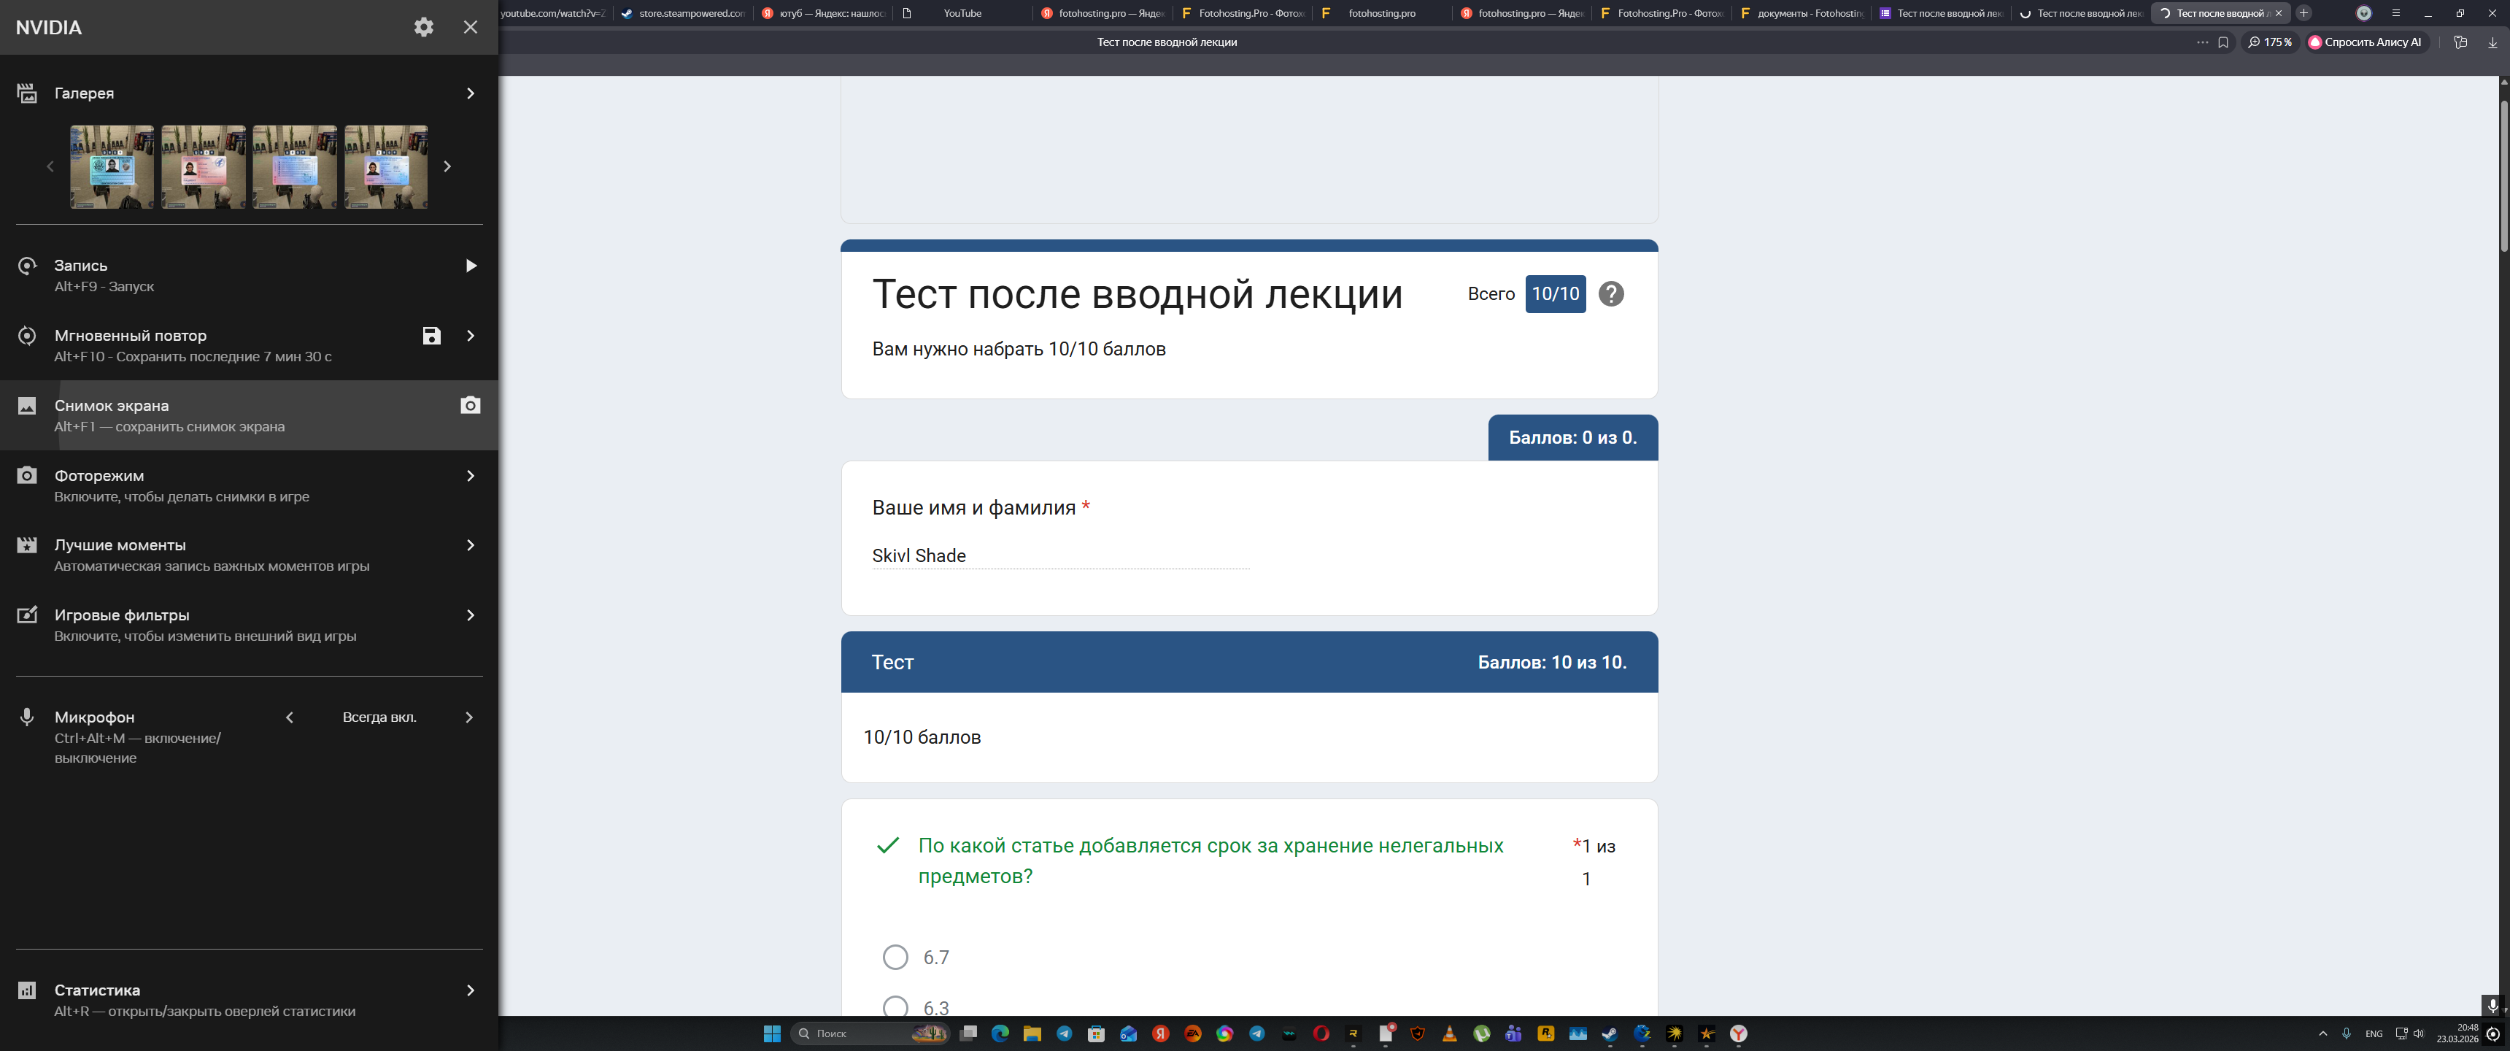
Task: Click the screenshot camera icon
Action: pyautogui.click(x=470, y=406)
